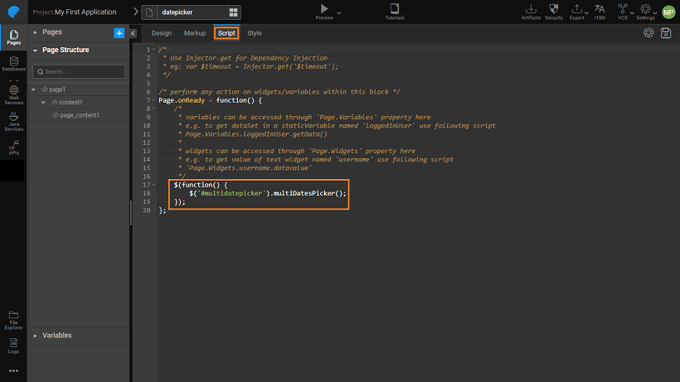Switch to the Style tab
This screenshot has width=680, height=382.
(x=254, y=33)
